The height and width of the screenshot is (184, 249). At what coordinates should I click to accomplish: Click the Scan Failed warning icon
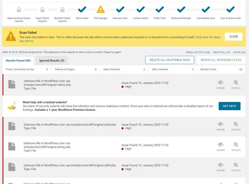click(x=11, y=36)
